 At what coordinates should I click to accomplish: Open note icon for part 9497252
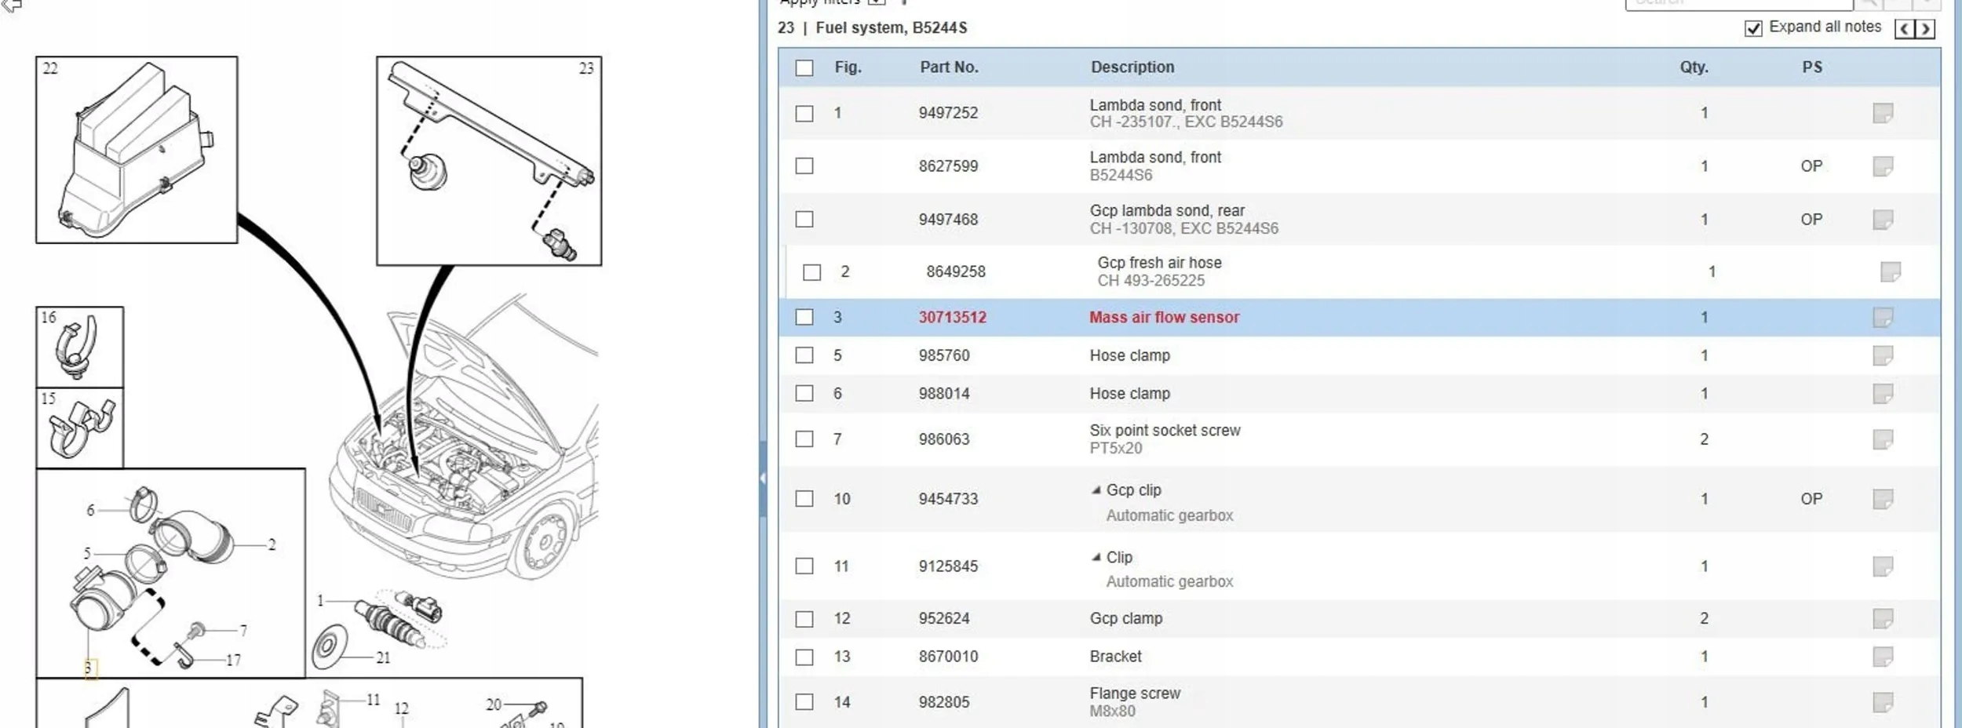click(1882, 113)
